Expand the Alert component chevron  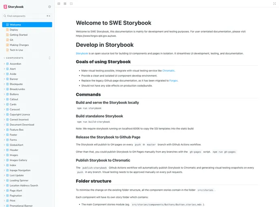[4, 69]
